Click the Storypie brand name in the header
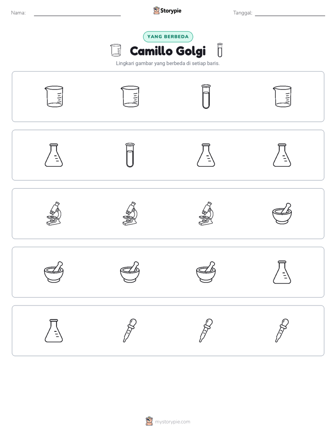 tap(171, 10)
